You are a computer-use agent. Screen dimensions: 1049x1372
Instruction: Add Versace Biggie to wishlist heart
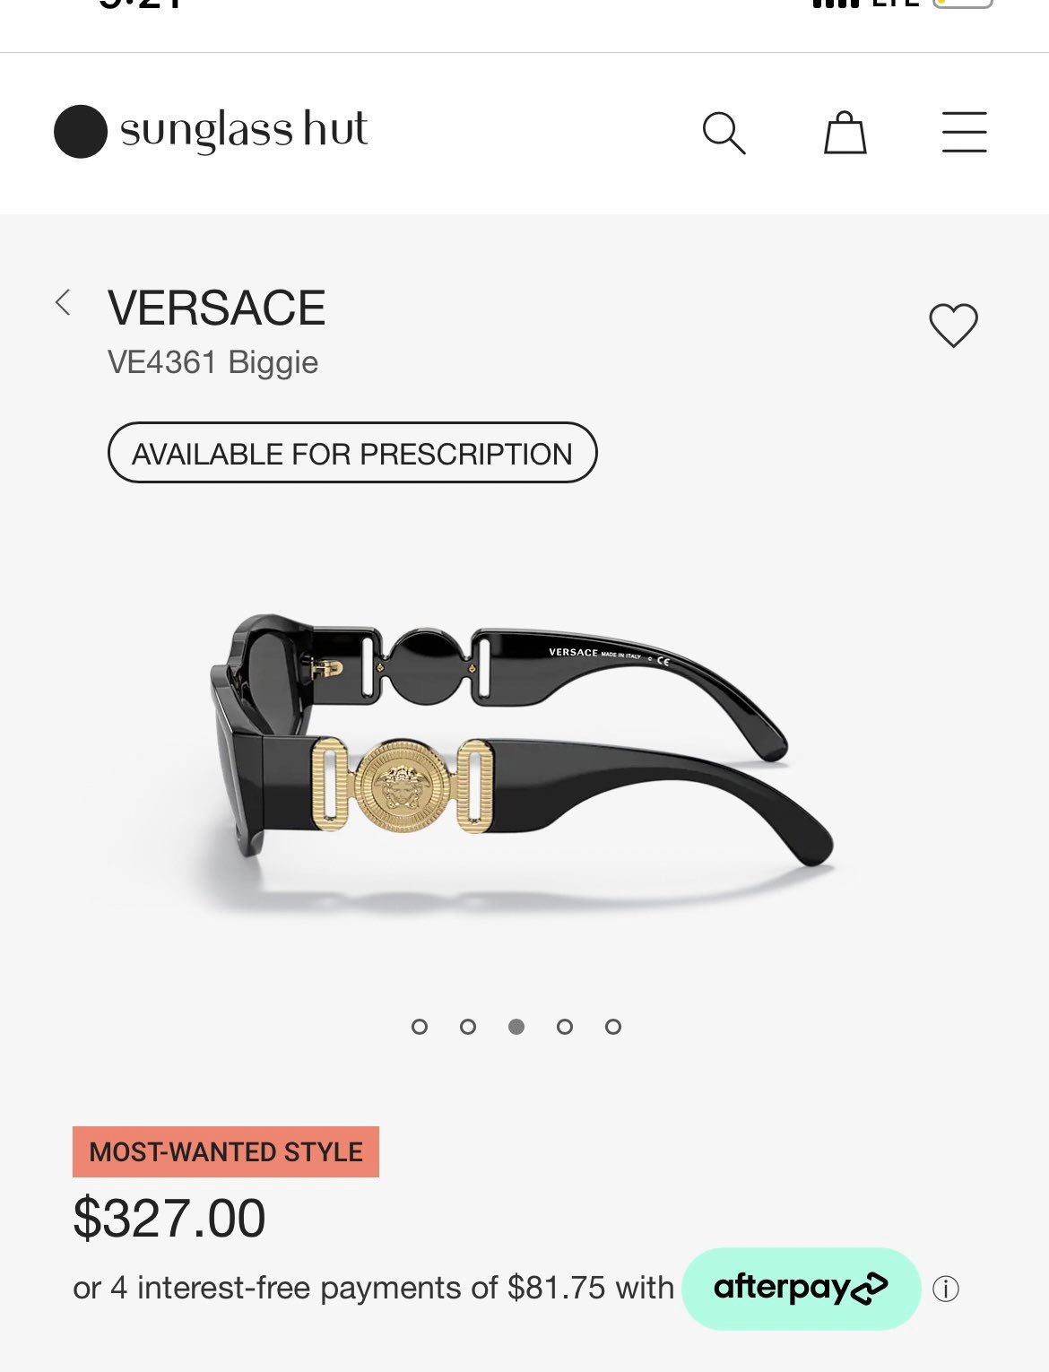coord(953,325)
